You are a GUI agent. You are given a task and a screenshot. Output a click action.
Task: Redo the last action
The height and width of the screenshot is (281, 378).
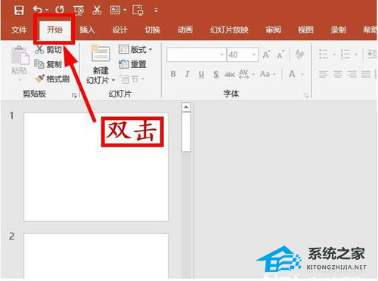(60, 10)
